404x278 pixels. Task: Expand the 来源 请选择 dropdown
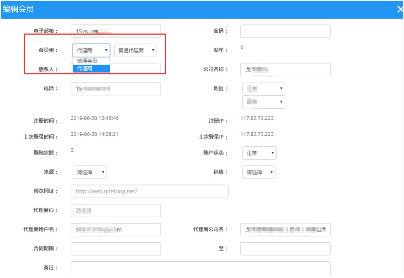90,172
